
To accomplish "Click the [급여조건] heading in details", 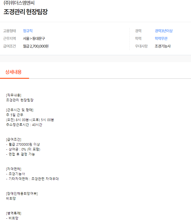I will (x=14, y=140).
